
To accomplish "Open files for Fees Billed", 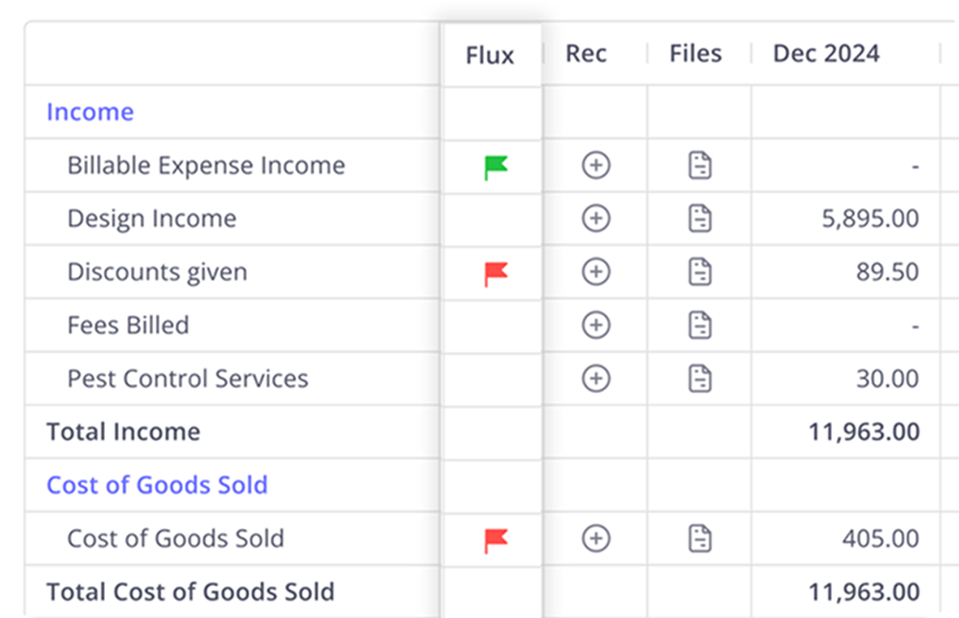I will coord(700,325).
